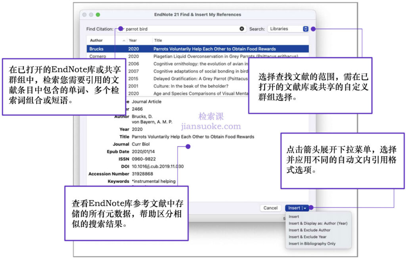Clear the Find Citation search text
406x259 pixels.
(241, 29)
